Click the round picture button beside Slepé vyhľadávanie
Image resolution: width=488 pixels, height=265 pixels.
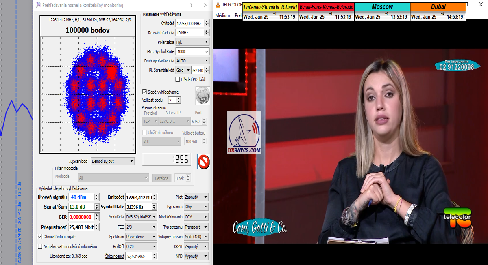pos(203,95)
